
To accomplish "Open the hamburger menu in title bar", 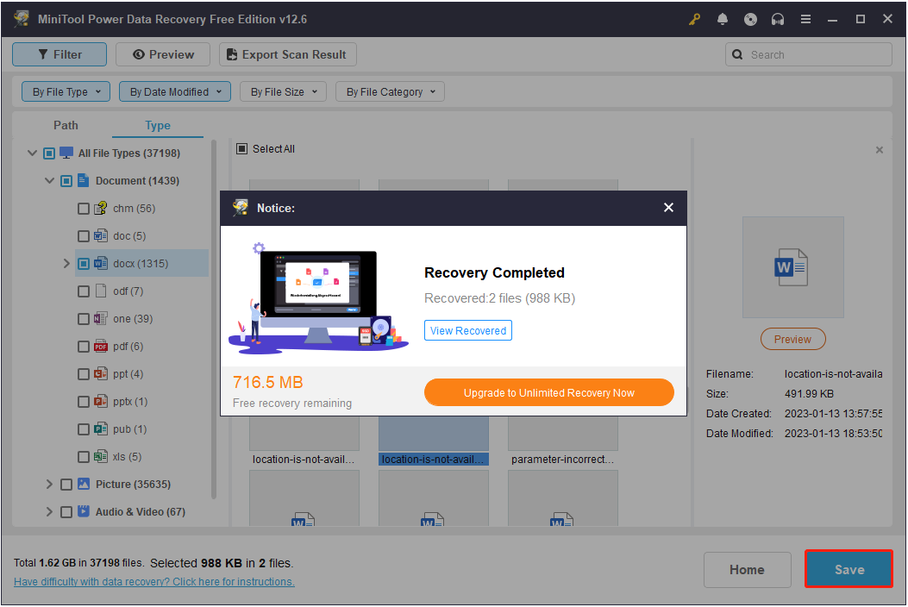I will (x=805, y=18).
